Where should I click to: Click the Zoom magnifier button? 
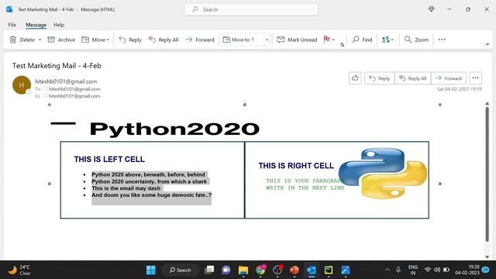point(416,40)
